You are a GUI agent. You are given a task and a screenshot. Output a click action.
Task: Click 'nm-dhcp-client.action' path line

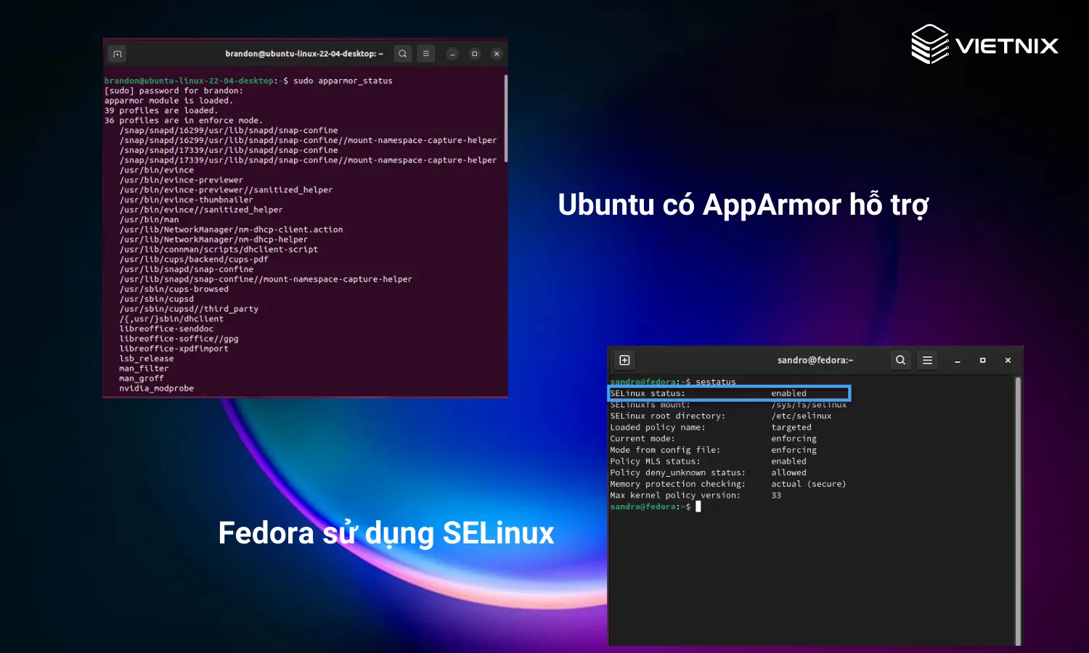coord(231,230)
